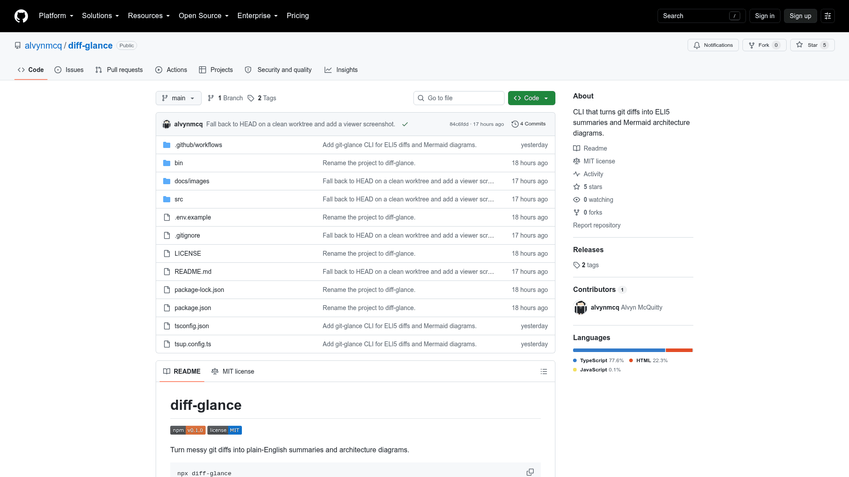Open the 4 Commits history link
This screenshot has height=477, width=849.
point(528,124)
